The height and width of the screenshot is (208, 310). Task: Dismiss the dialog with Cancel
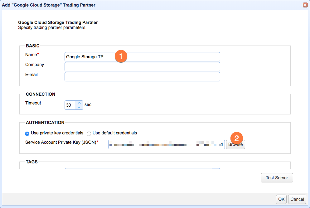pos(297,199)
